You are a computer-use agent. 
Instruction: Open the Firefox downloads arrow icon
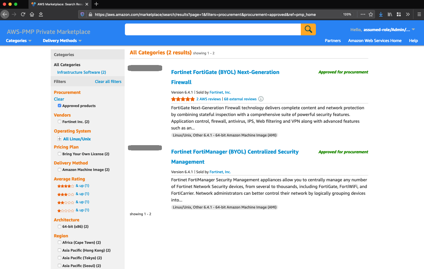point(381,14)
